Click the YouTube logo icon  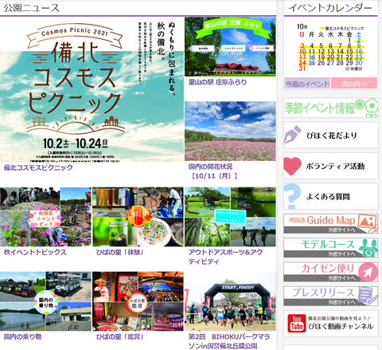click(297, 323)
